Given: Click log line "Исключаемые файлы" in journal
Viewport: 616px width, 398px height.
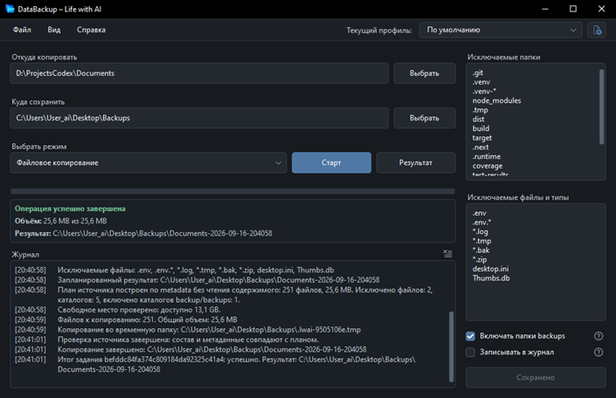Looking at the screenshot, I should pyautogui.click(x=196, y=270).
